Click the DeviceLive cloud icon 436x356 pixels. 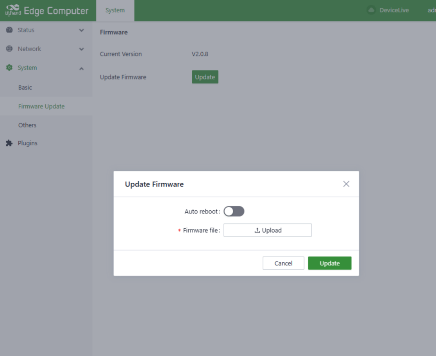click(x=371, y=11)
